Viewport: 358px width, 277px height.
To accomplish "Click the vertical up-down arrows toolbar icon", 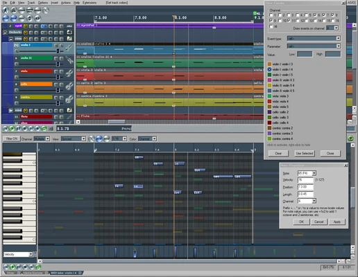I will pos(30,18).
